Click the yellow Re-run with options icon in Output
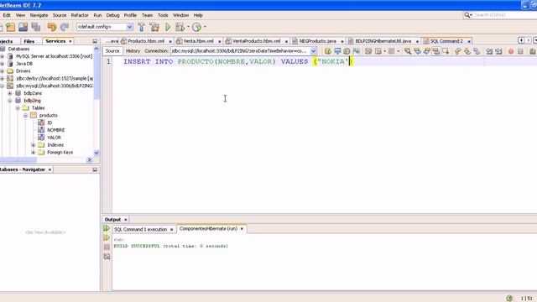This screenshot has height=302, width=537. (107, 237)
